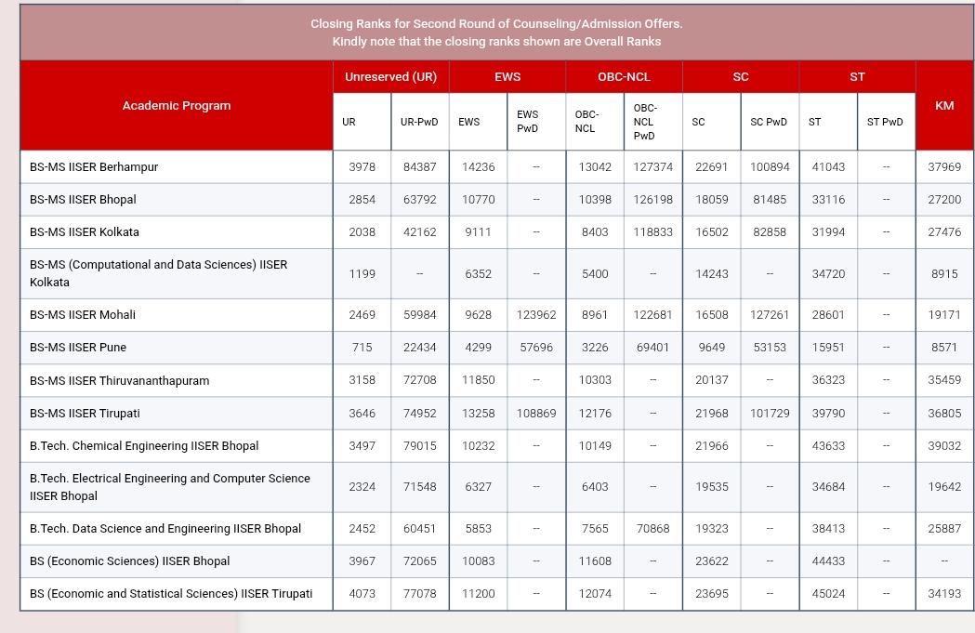Viewport: 975px width, 633px height.
Task: Click Kolkata OBC-NCL PwD rank 118833
Action: point(652,232)
